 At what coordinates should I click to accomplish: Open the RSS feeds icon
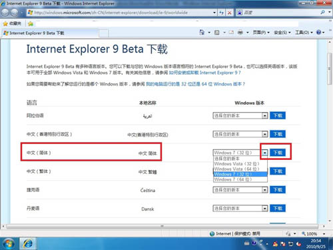coord(217,33)
